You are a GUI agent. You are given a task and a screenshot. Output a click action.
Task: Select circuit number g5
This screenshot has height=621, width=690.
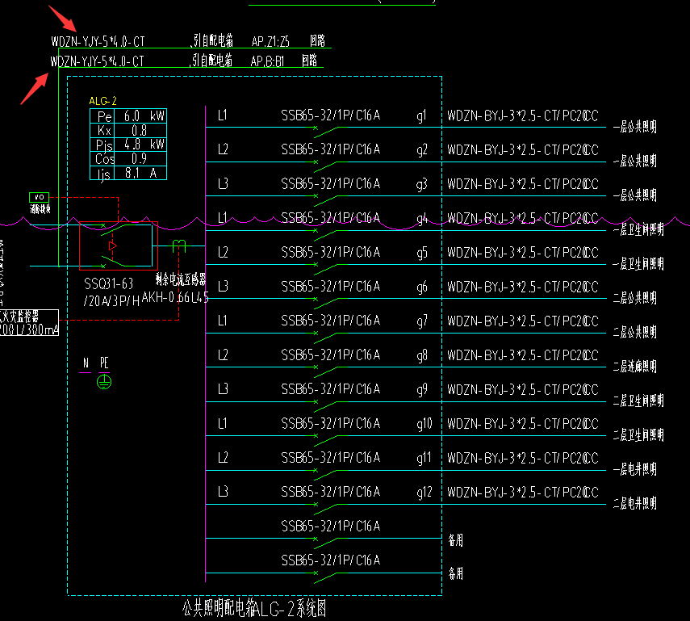(421, 254)
